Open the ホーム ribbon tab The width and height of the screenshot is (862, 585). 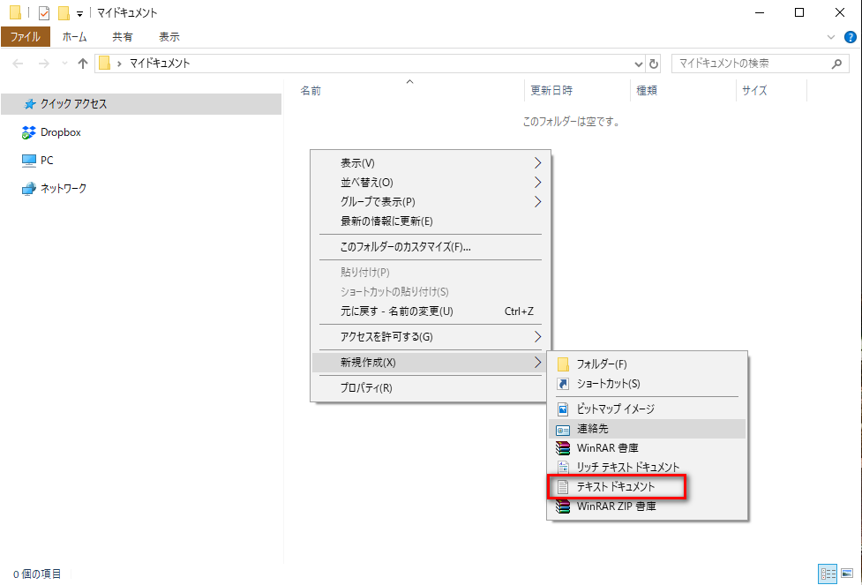(75, 37)
